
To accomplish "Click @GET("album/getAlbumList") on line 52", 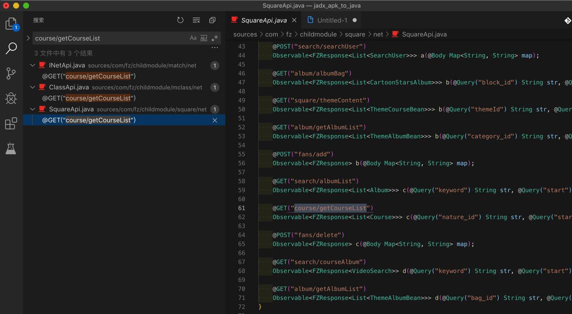I will [319, 127].
